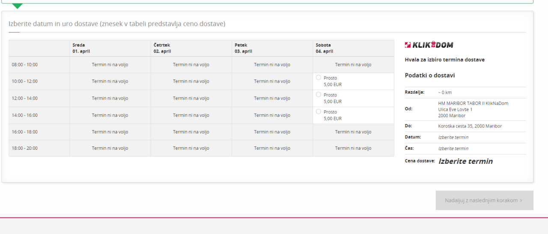Click the Nadaljuj z naslednjim korakom button
The width and height of the screenshot is (548, 234).
(x=484, y=200)
